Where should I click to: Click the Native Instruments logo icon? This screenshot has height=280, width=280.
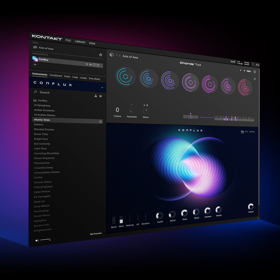pyautogui.click(x=257, y=65)
